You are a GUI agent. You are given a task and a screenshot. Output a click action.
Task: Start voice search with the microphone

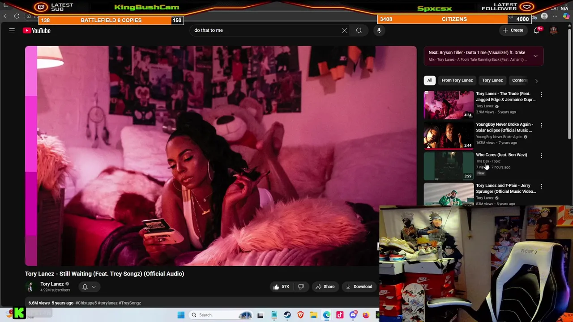pyautogui.click(x=379, y=30)
